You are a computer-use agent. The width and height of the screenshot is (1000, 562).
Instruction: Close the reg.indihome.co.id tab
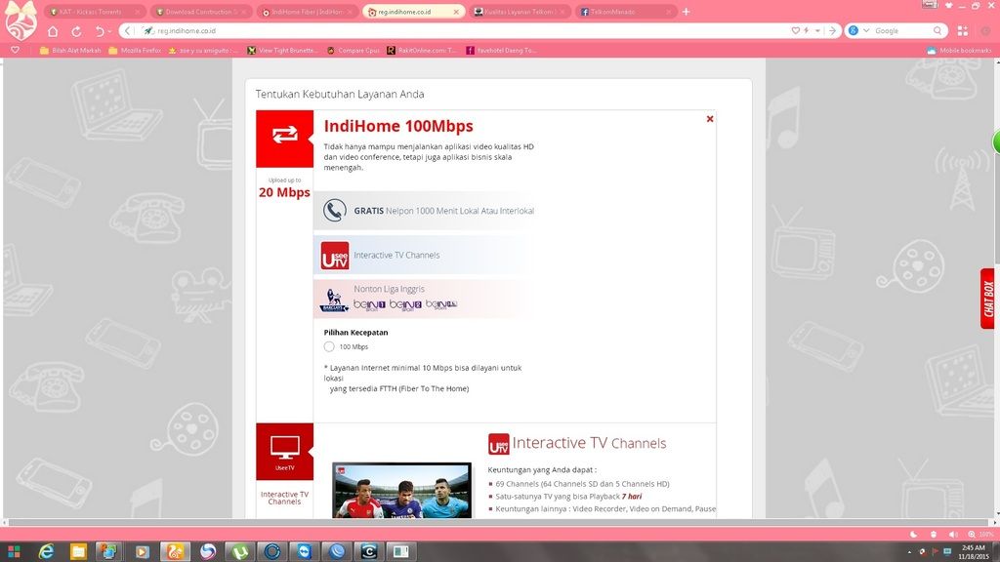[456, 12]
